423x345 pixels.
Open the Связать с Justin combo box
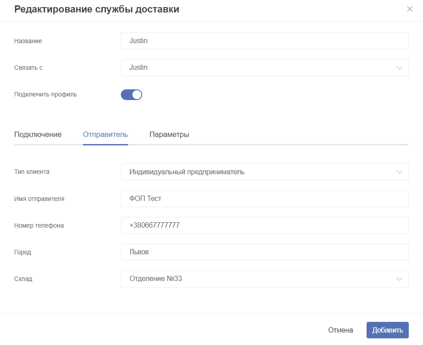pyautogui.click(x=265, y=68)
